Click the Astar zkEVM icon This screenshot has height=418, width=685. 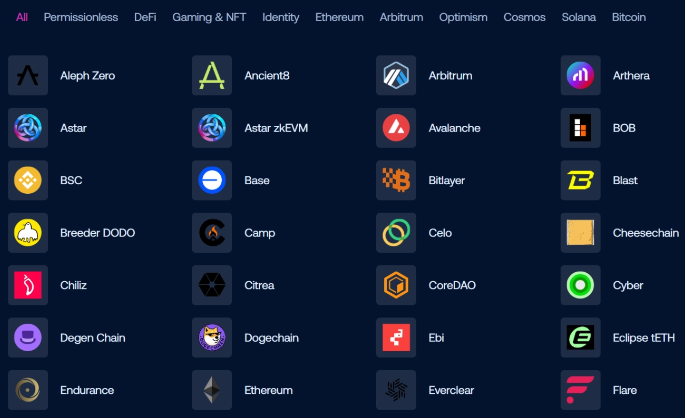212,128
